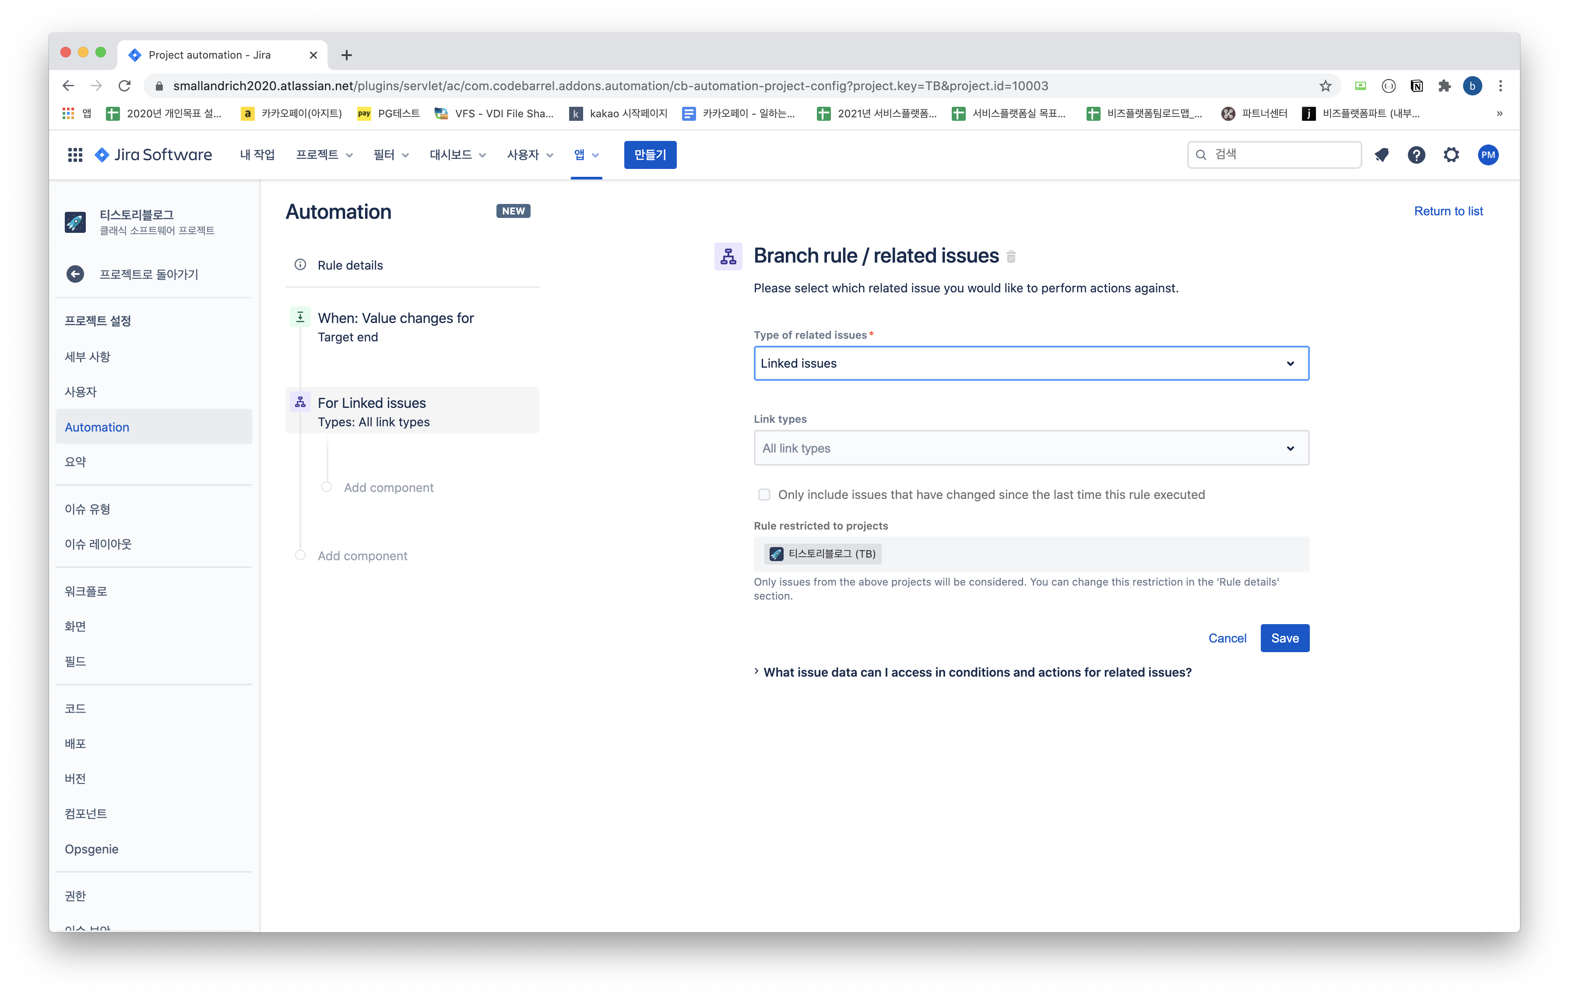Open the help question mark menu
Screen dimensions: 1569x997
[x=1416, y=155]
